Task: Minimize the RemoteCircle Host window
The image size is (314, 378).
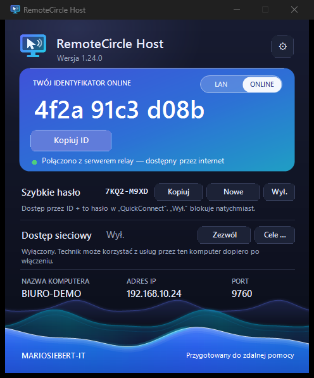Action: click(237, 9)
